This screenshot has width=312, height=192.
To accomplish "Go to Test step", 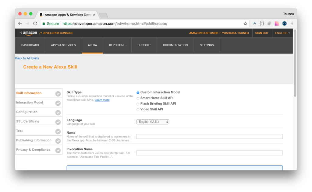I will tap(39, 131).
